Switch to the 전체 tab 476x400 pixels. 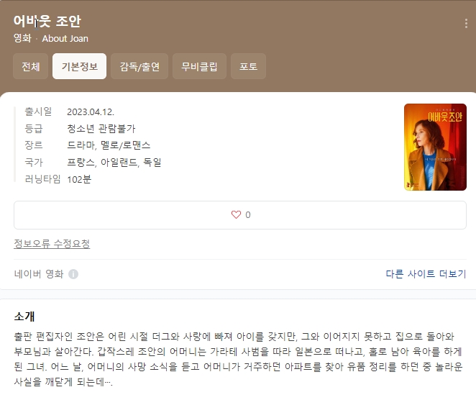31,66
